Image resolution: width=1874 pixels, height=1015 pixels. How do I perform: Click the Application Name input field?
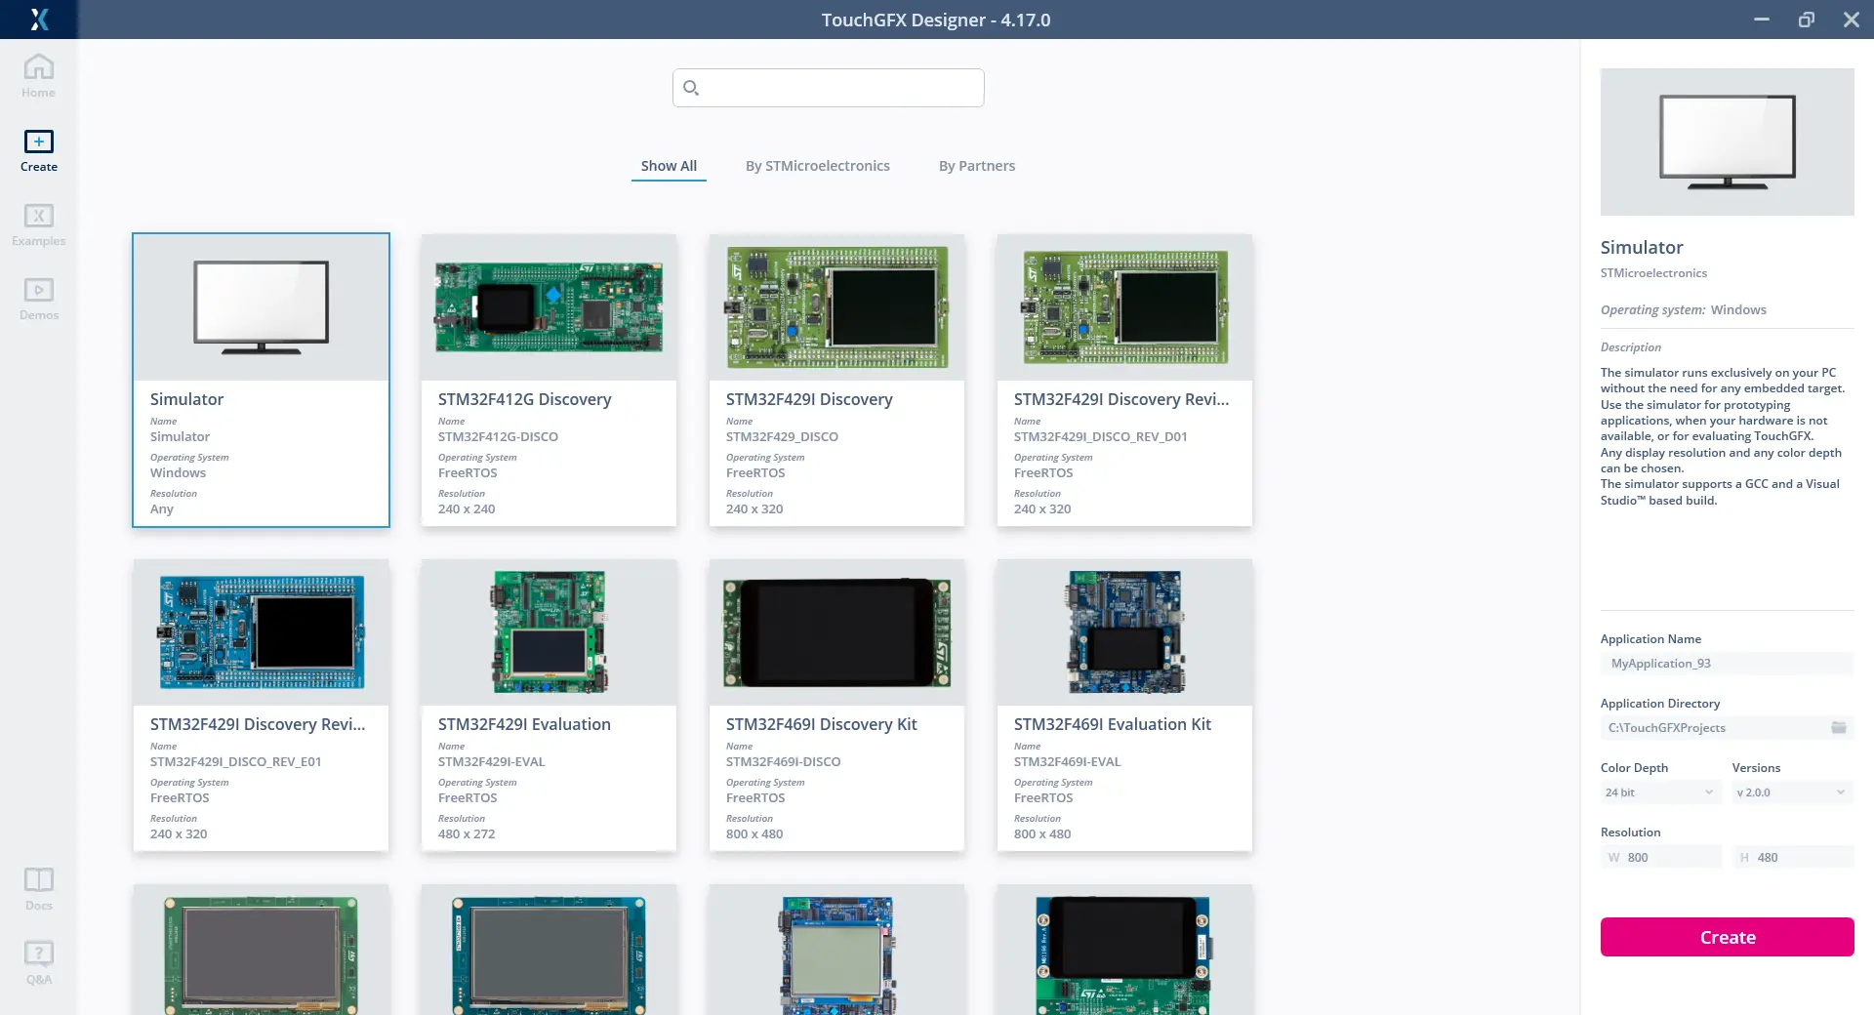click(1726, 664)
